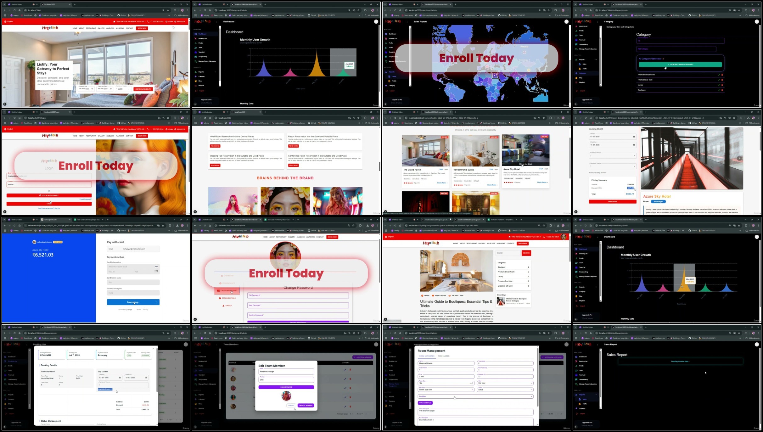The width and height of the screenshot is (763, 432).
Task: Click the Velvet Orchid Suites room thumbnail
Action: tap(475, 151)
